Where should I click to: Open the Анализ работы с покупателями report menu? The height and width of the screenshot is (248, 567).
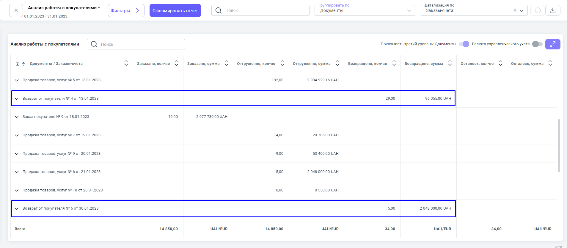[64, 8]
